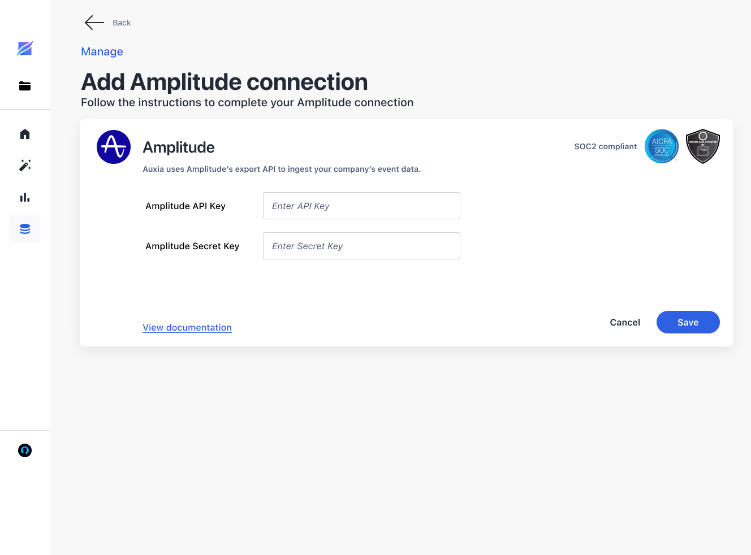This screenshot has height=555, width=751.
Task: Click the SOC2 compliant label
Action: point(606,146)
